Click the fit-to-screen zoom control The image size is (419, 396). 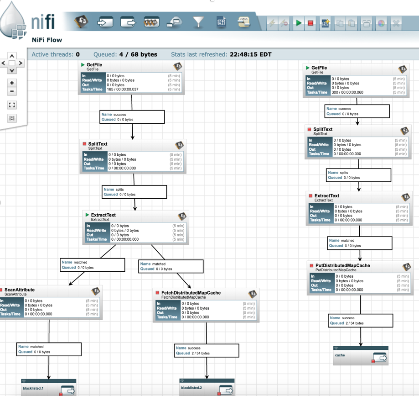11,105
